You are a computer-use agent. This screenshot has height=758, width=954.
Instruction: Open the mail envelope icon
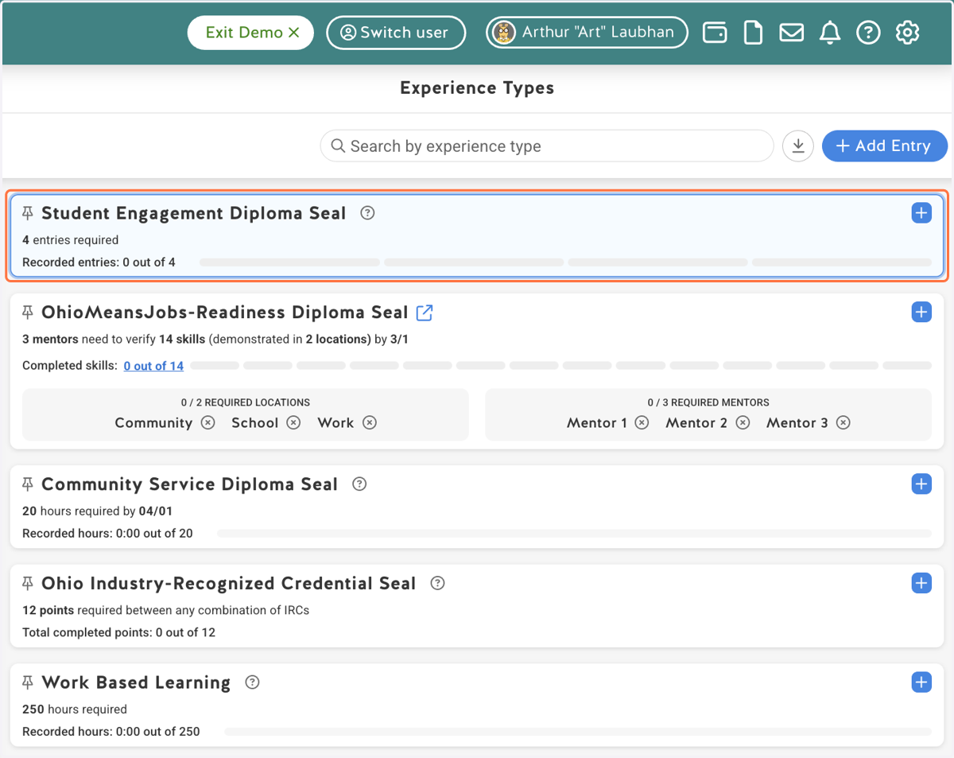pos(791,33)
